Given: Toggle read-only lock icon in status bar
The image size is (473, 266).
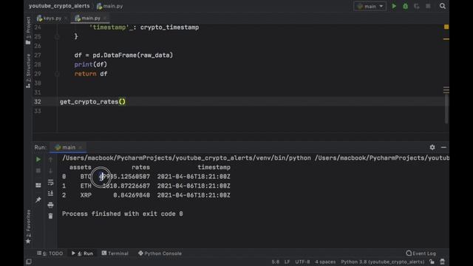Looking at the screenshot, I should [x=432, y=262].
